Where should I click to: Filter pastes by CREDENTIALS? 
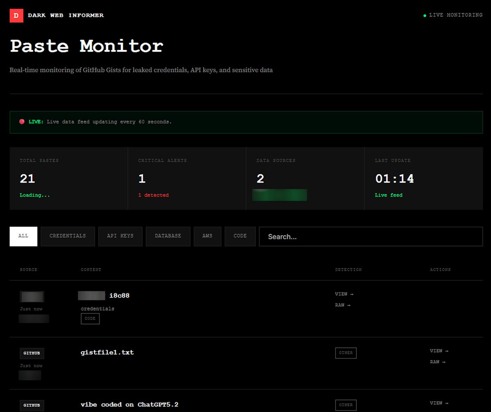68,236
